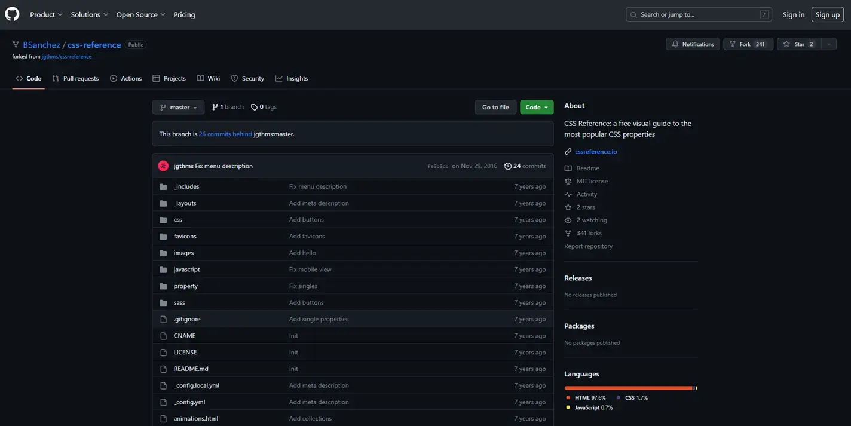Open the Actions tab
Image resolution: width=851 pixels, height=426 pixels.
tap(126, 78)
